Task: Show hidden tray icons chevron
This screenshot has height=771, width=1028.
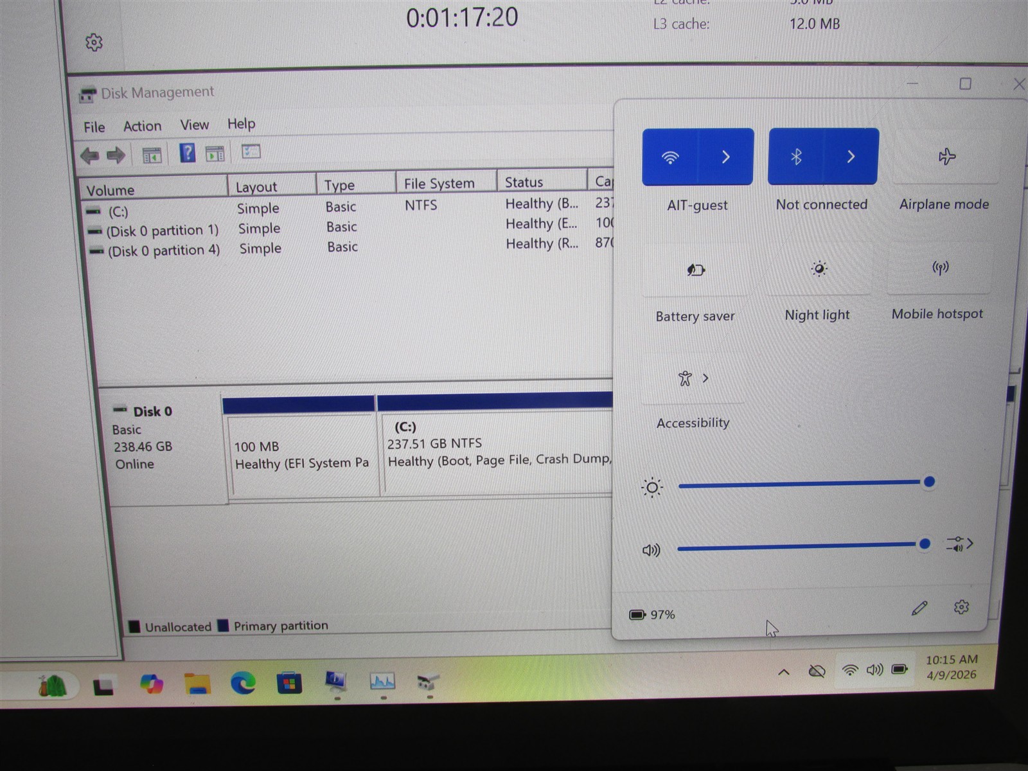Action: 784,672
